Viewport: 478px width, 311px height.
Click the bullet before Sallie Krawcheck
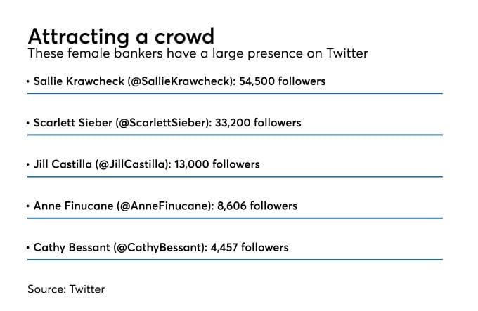pos(28,81)
